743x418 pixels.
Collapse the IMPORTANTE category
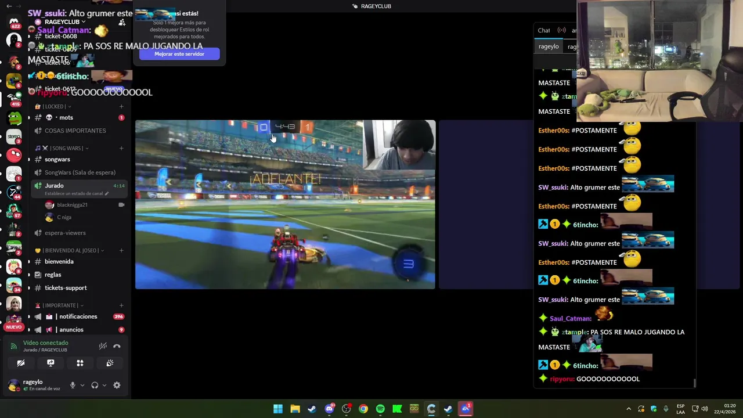(x=59, y=305)
